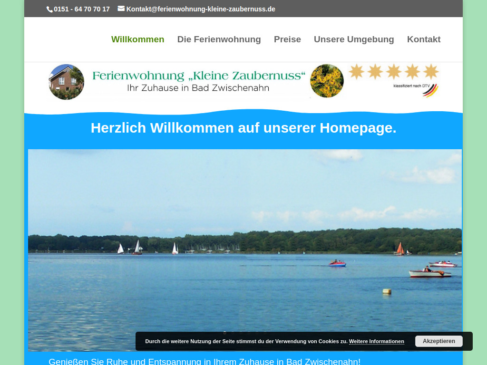Switch to the 'Kontakt' page
This screenshot has height=365, width=487.
[424, 39]
